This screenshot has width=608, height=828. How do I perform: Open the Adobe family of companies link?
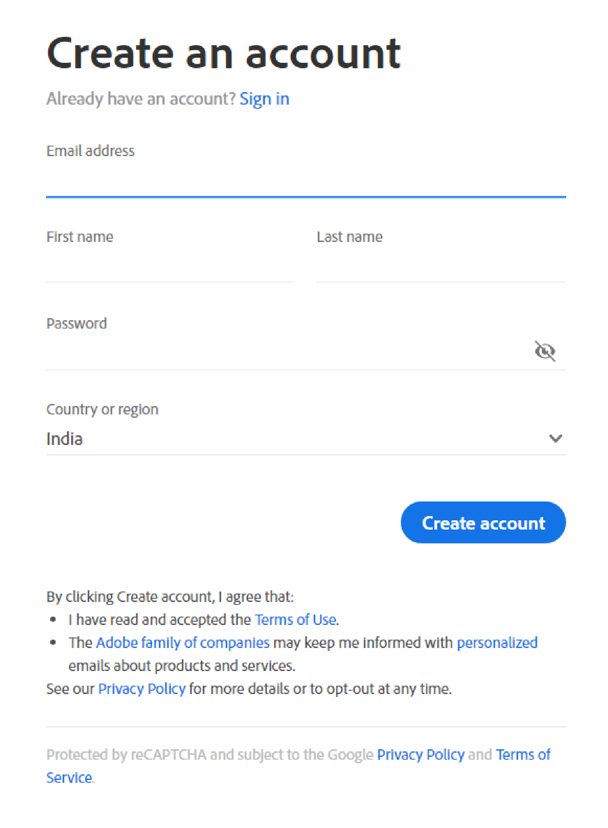182,643
